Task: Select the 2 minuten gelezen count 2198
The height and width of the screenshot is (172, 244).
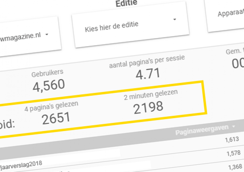Action: click(148, 107)
